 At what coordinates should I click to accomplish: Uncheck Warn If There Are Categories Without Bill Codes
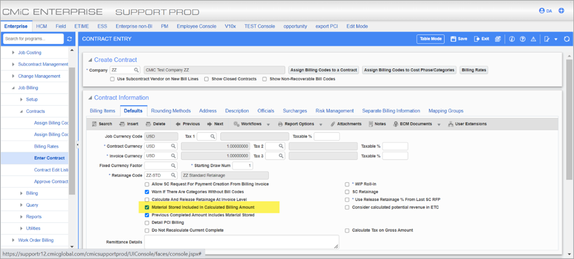(x=147, y=192)
